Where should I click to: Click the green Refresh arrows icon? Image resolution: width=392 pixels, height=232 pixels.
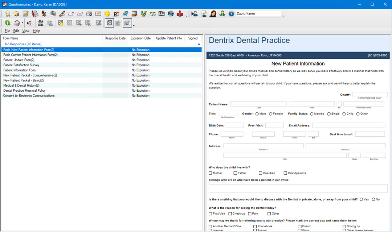(7, 23)
